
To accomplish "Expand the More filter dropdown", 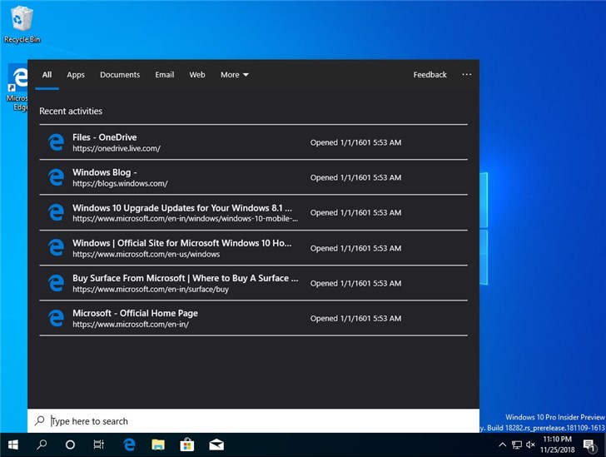I will [x=234, y=75].
